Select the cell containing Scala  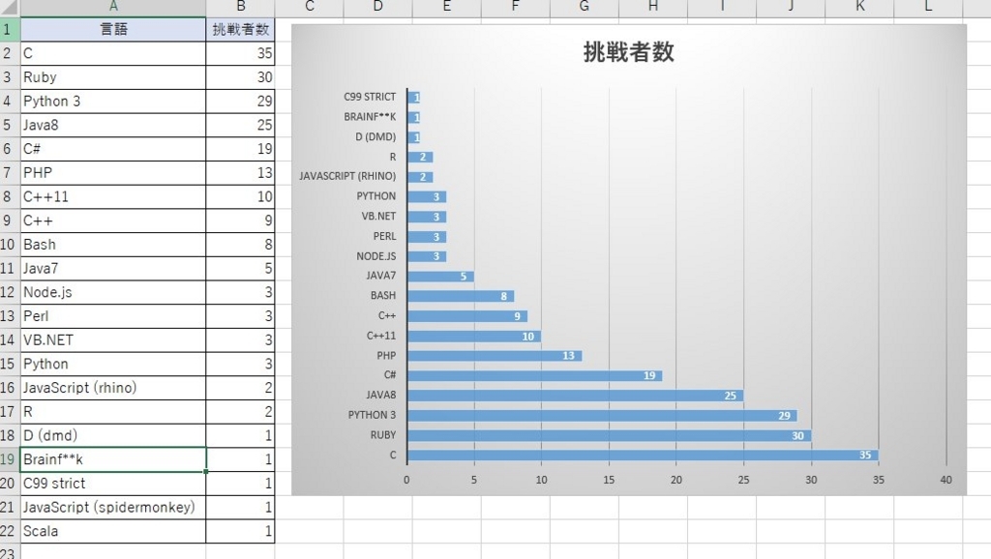pyautogui.click(x=113, y=531)
